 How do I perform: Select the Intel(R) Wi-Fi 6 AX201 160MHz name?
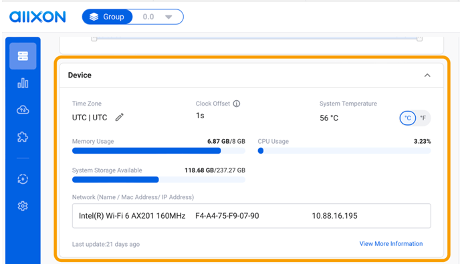132,216
